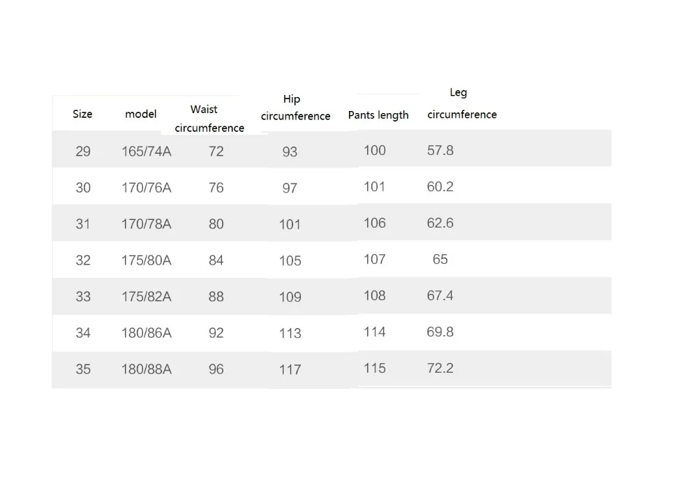Select the Hip circumference header
Image resolution: width=698 pixels, height=502 pixels.
pos(295,108)
